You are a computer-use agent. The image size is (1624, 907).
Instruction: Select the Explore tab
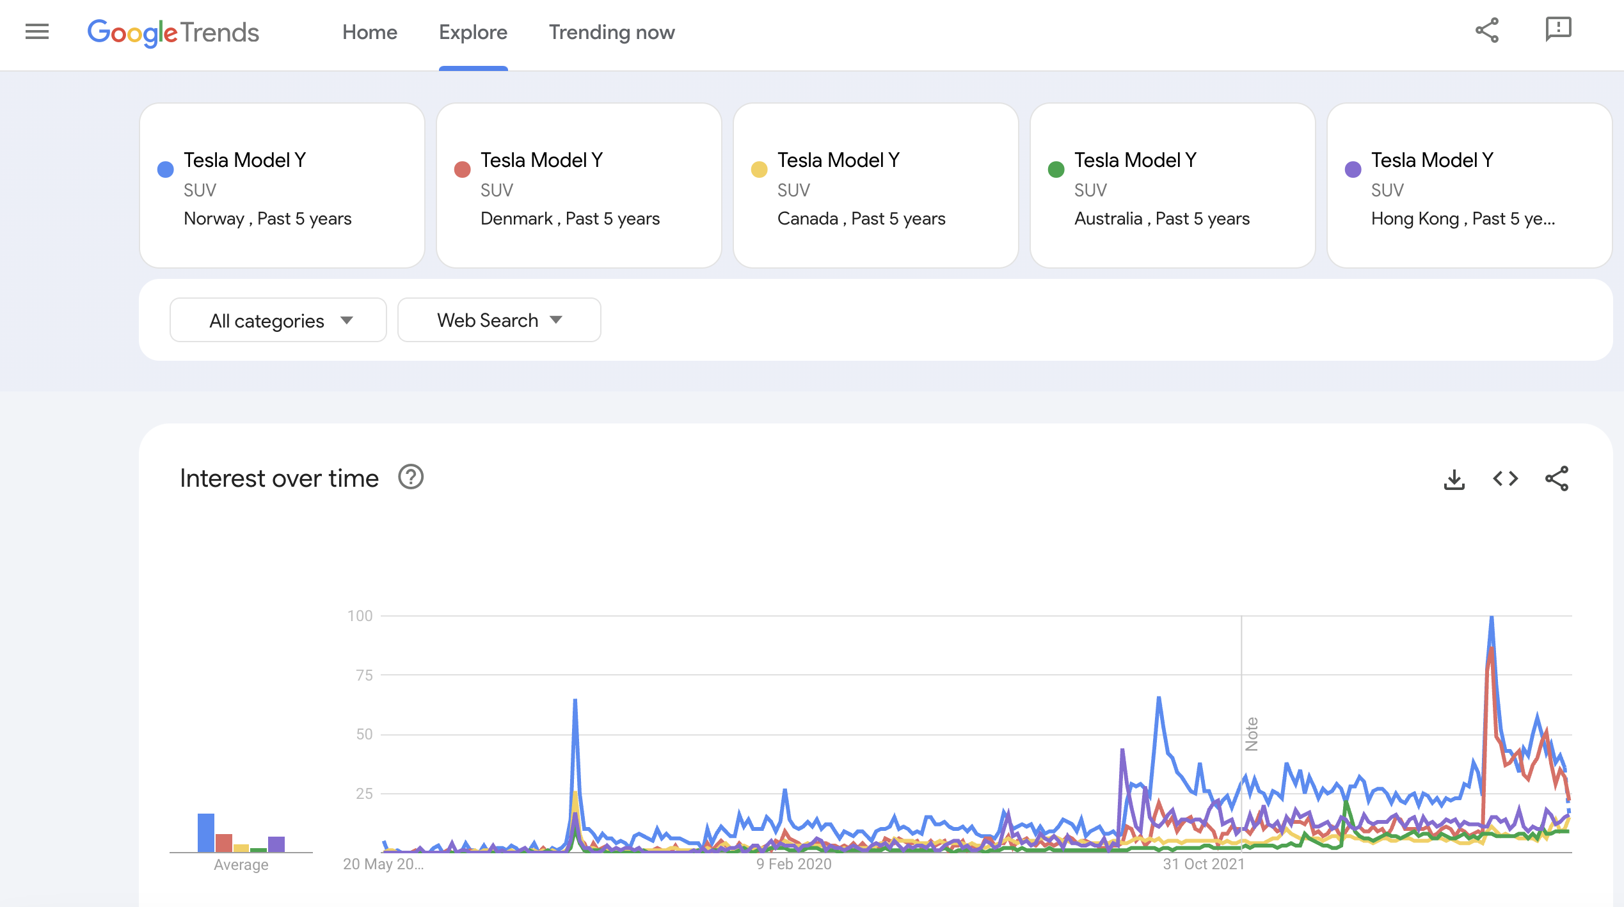pos(473,32)
